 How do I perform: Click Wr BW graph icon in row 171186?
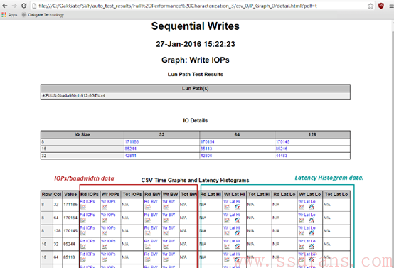166,207
